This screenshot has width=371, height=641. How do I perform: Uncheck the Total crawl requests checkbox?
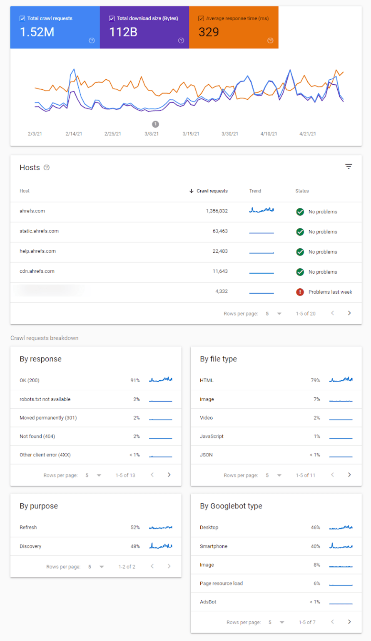coord(22,18)
